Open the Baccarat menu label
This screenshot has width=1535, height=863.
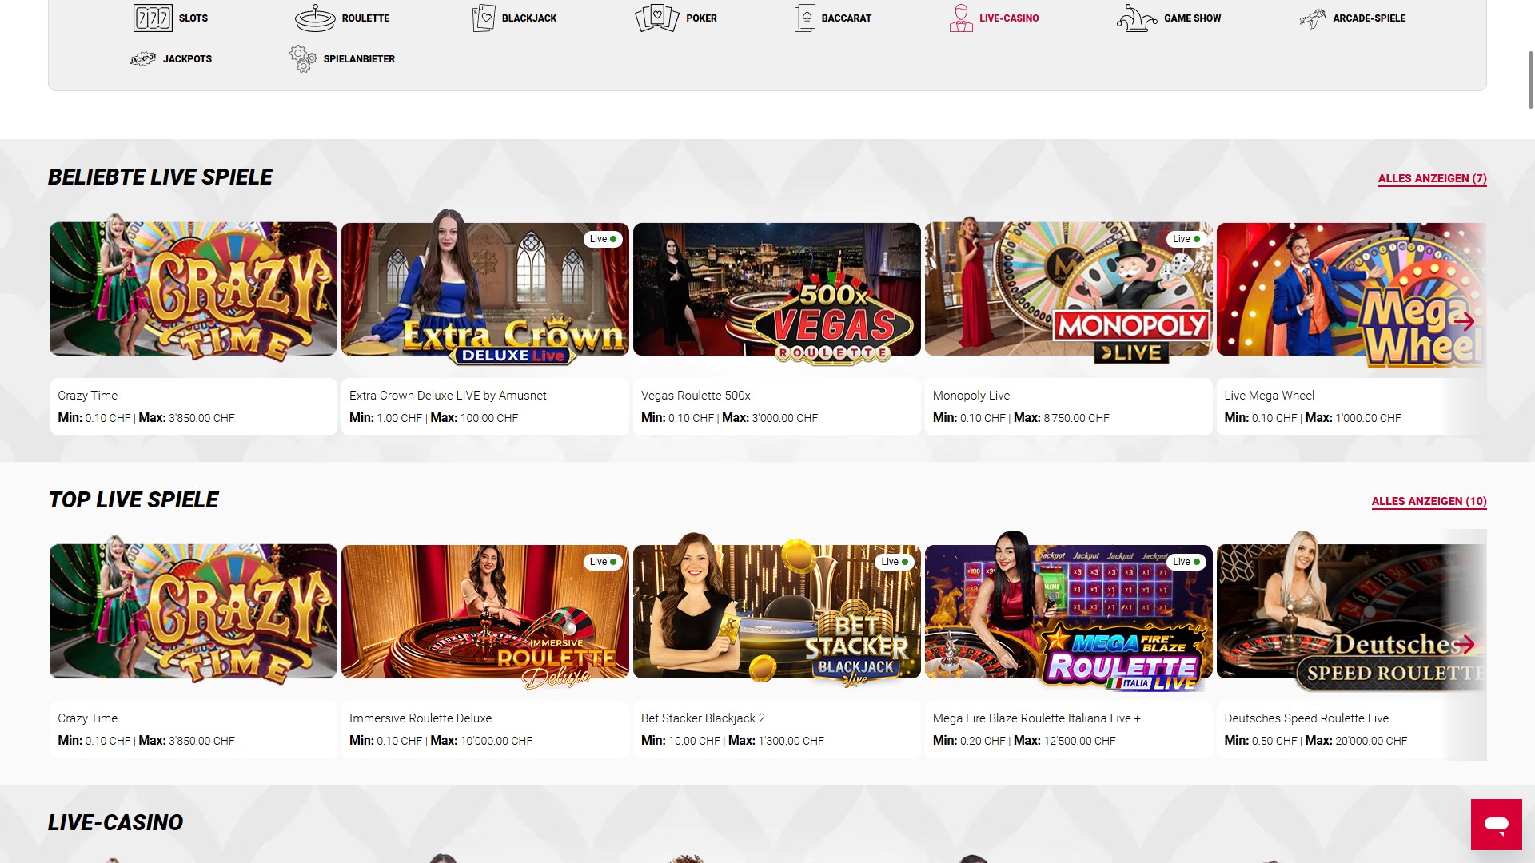pyautogui.click(x=847, y=18)
